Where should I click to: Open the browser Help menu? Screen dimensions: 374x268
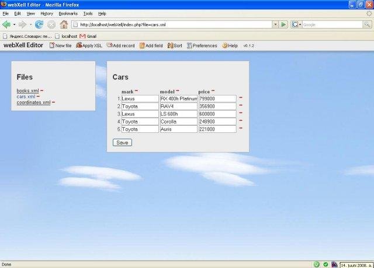(102, 13)
